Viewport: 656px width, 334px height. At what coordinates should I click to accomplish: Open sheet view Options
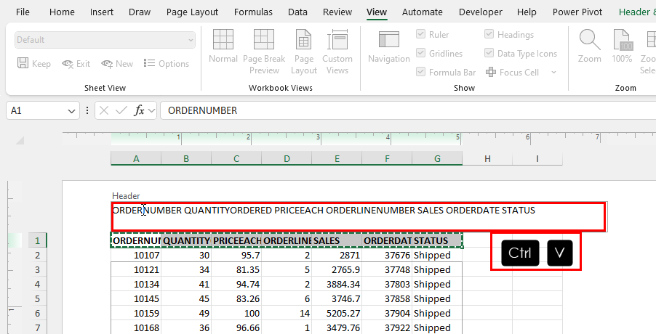167,64
